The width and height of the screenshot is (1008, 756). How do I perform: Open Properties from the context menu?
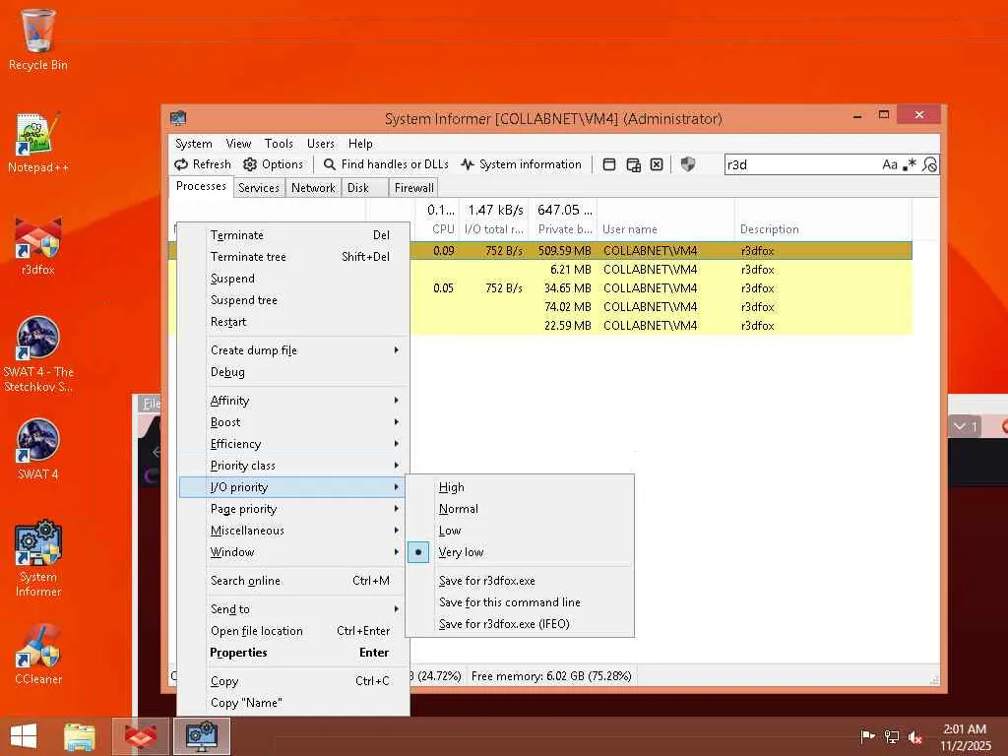293,653
